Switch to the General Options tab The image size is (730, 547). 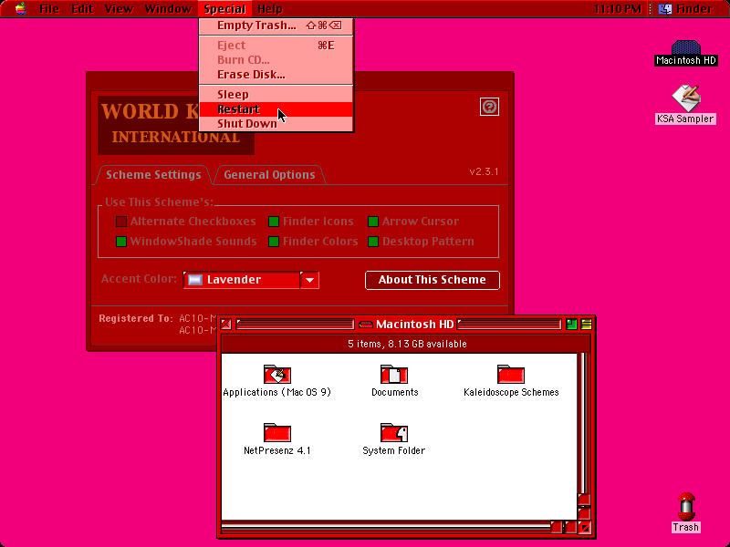(x=269, y=175)
